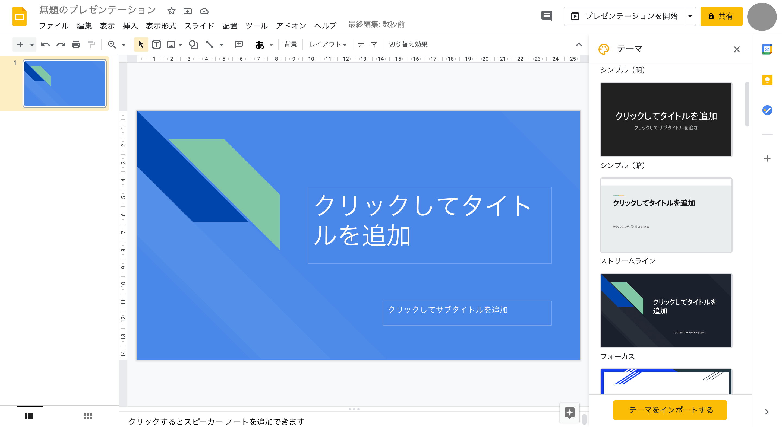The image size is (782, 427).
Task: Select the フォーカス theme thumbnail
Action: (x=666, y=311)
